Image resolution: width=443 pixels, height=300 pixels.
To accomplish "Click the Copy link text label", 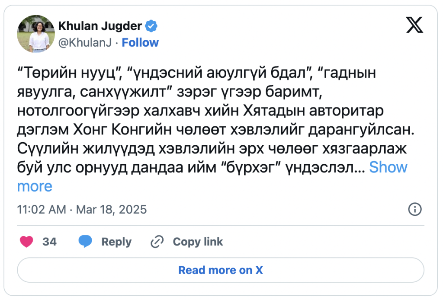I will [x=198, y=242].
